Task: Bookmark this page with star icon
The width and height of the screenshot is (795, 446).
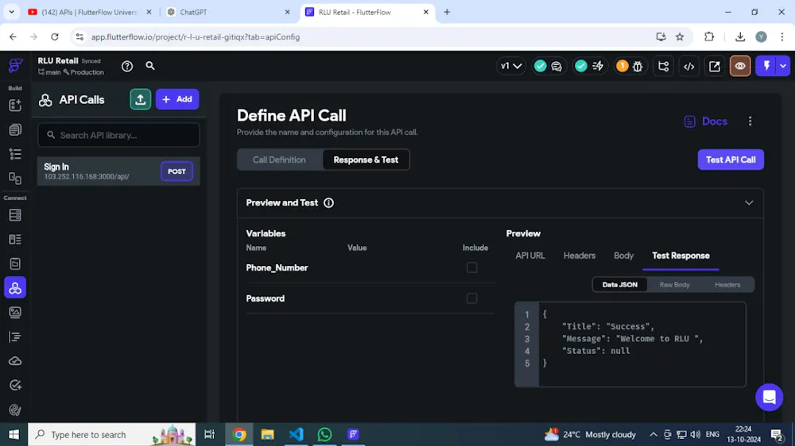Action: click(680, 37)
